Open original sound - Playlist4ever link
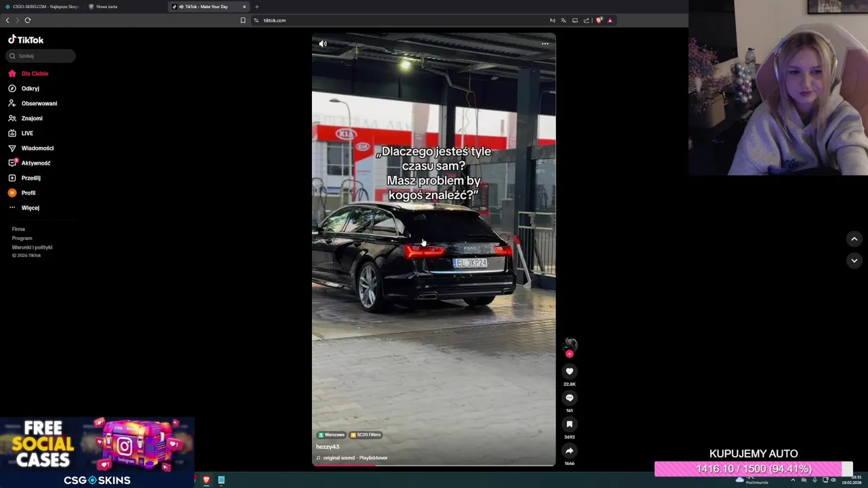Viewport: 868px width, 488px height. [x=355, y=457]
